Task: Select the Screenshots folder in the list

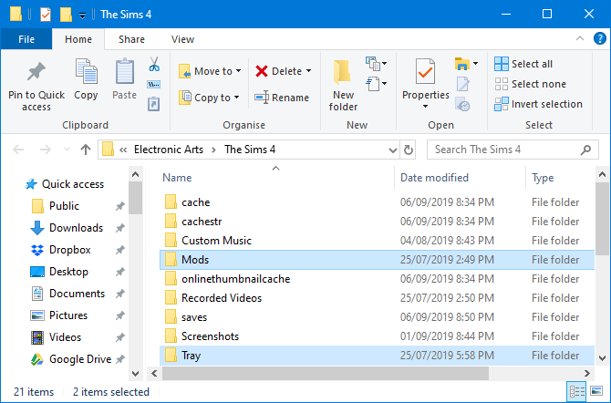Action: pos(210,336)
